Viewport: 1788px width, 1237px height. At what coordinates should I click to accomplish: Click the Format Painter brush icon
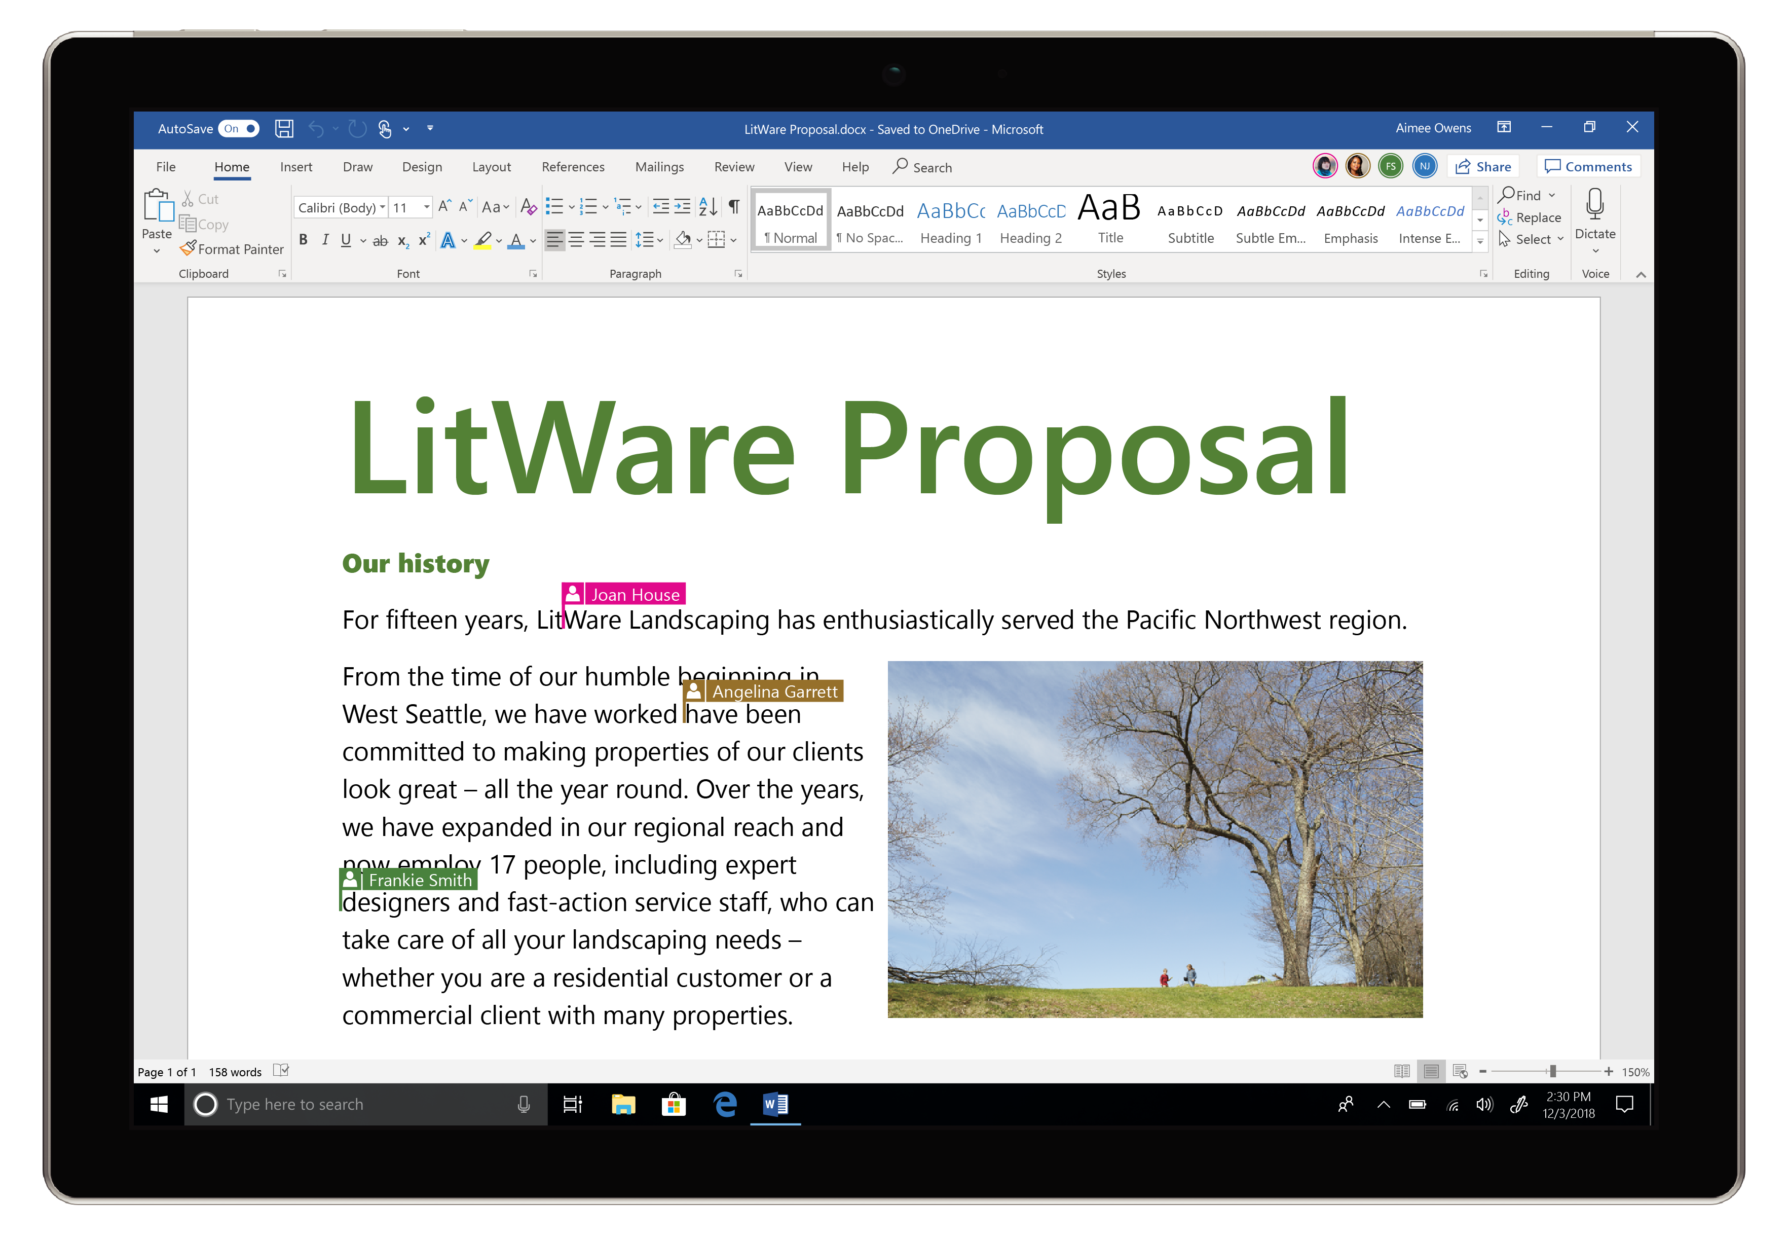[188, 249]
